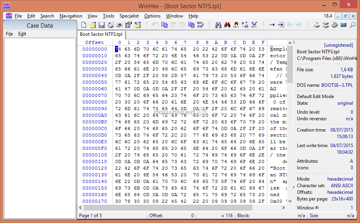Click the Clone Disk toolbar icon
This screenshot has width=360, height=223.
(x=326, y=25)
